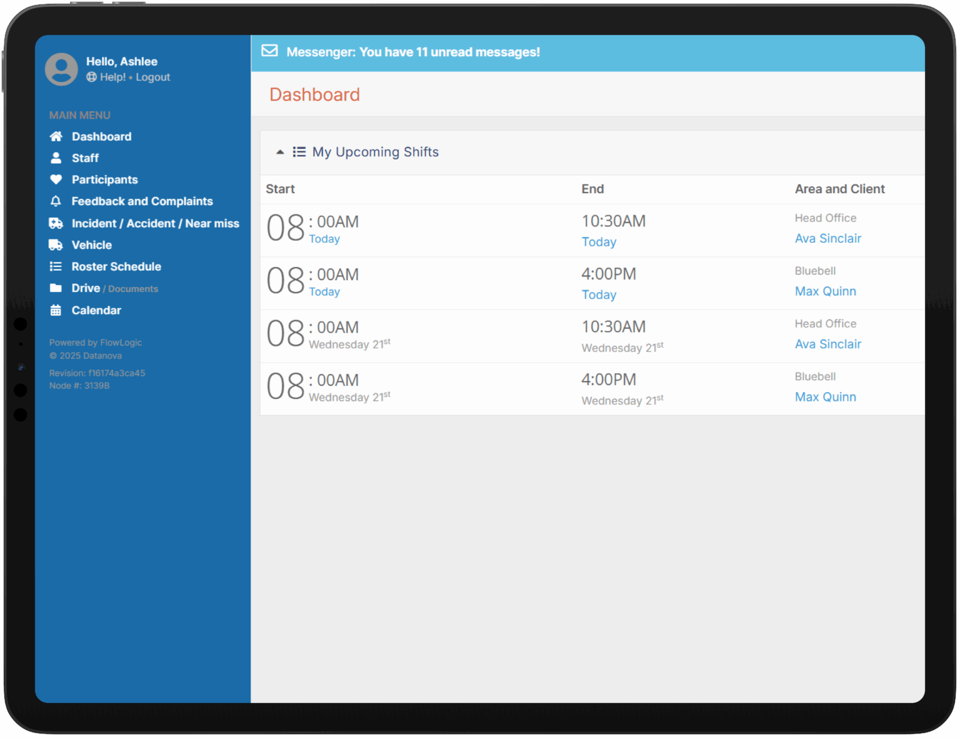
Task: Click the person icon beside Staff
Action: pyautogui.click(x=56, y=158)
